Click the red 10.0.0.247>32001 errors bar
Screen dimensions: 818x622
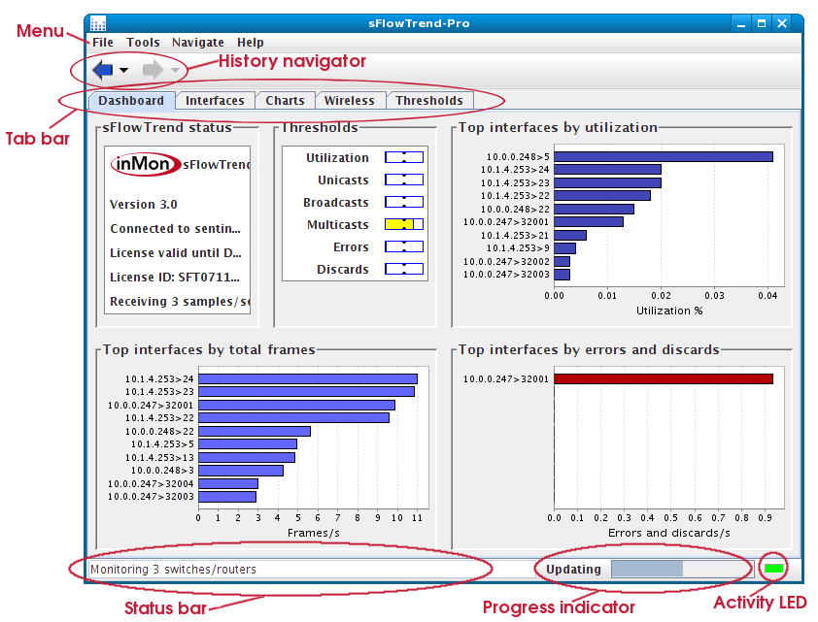663,379
